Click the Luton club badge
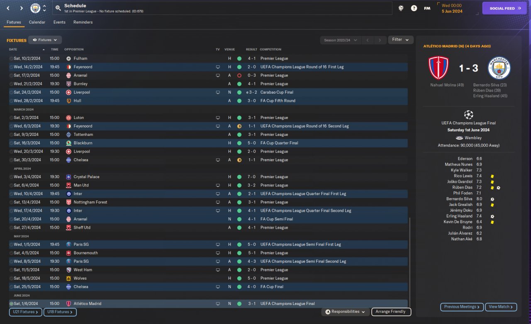The height and width of the screenshot is (324, 531). (68, 118)
